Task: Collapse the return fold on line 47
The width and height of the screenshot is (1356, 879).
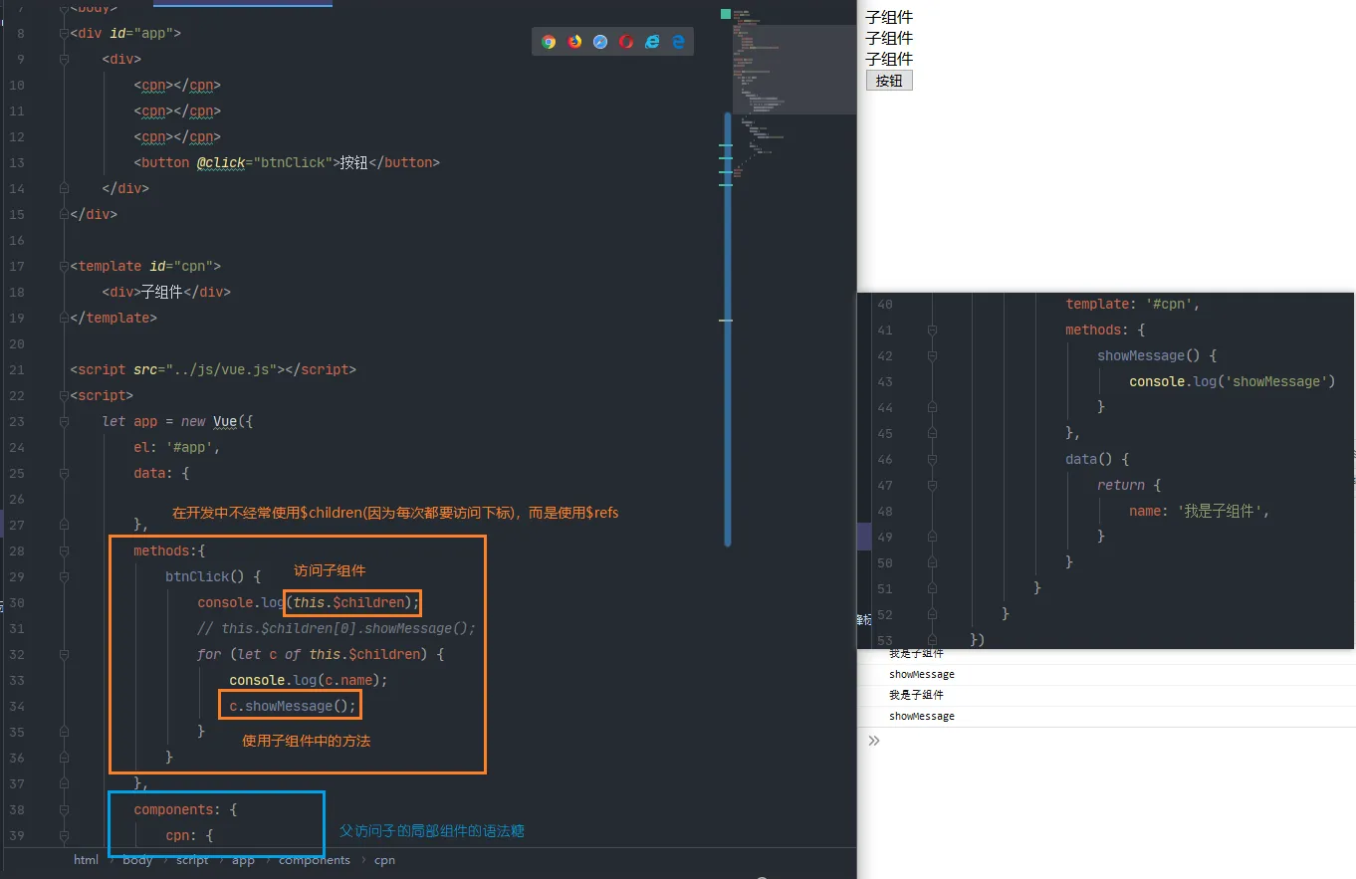Action: [x=933, y=485]
